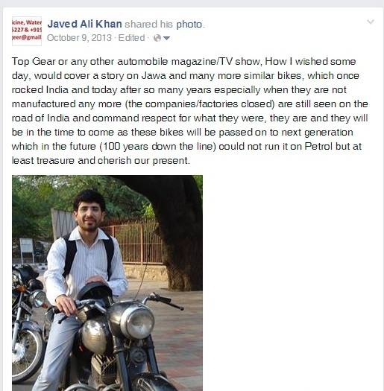This screenshot has width=384, height=391.
Task: Open the Javed Ali Khan profile link
Action: point(85,24)
